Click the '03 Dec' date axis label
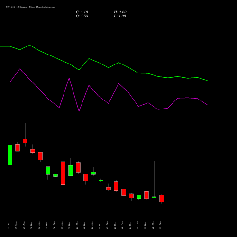This screenshot has height=237, width=237. click(47, 225)
